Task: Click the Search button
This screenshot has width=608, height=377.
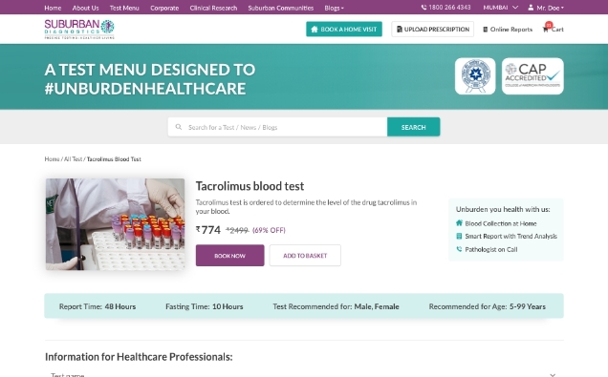Action: [x=413, y=127]
